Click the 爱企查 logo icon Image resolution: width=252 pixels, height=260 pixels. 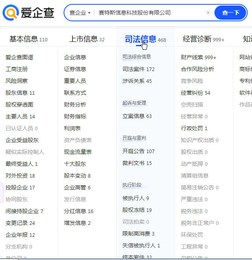(x=11, y=13)
